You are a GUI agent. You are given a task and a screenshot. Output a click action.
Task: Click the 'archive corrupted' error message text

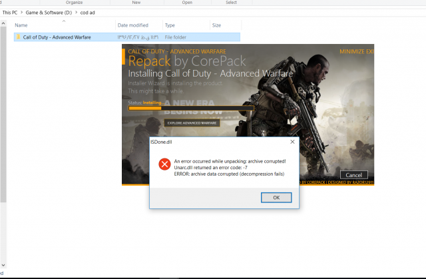click(230, 161)
